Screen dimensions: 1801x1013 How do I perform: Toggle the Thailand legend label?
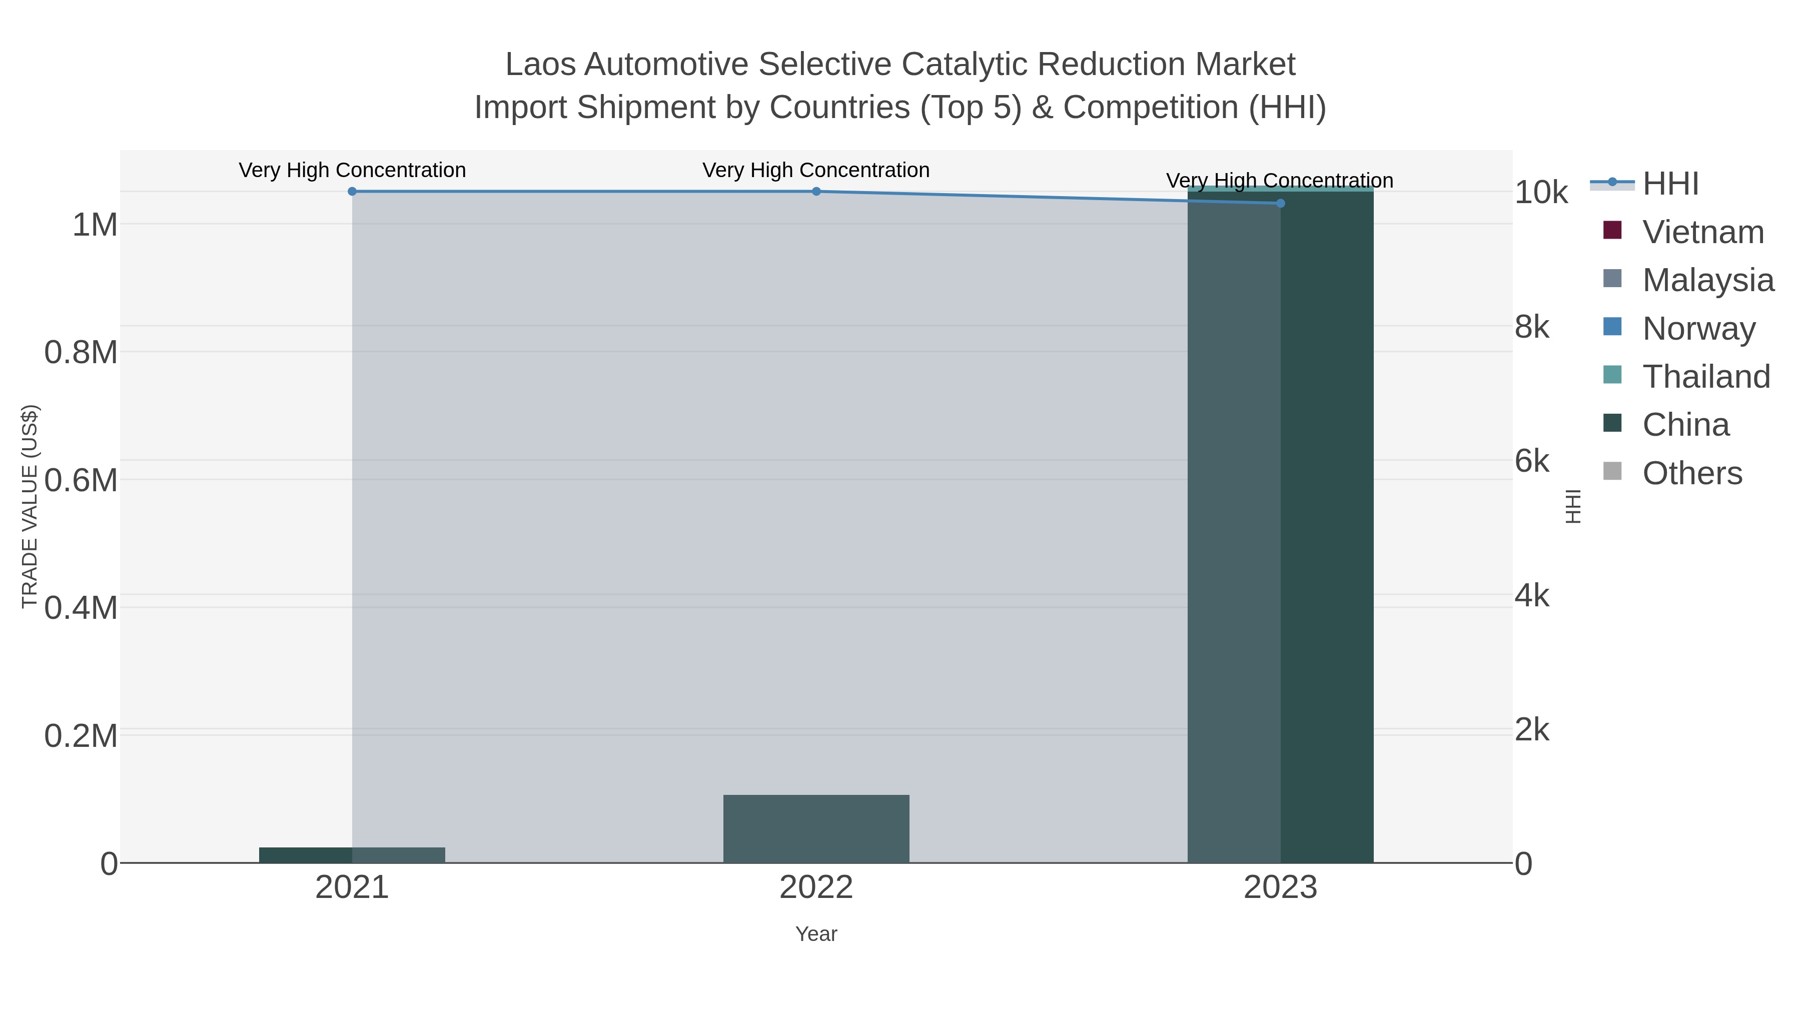(1706, 377)
